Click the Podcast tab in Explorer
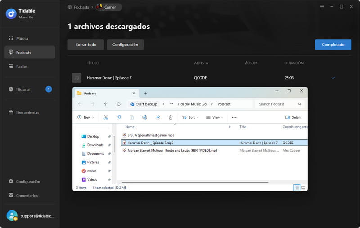This screenshot has width=360, height=228. pyautogui.click(x=107, y=94)
